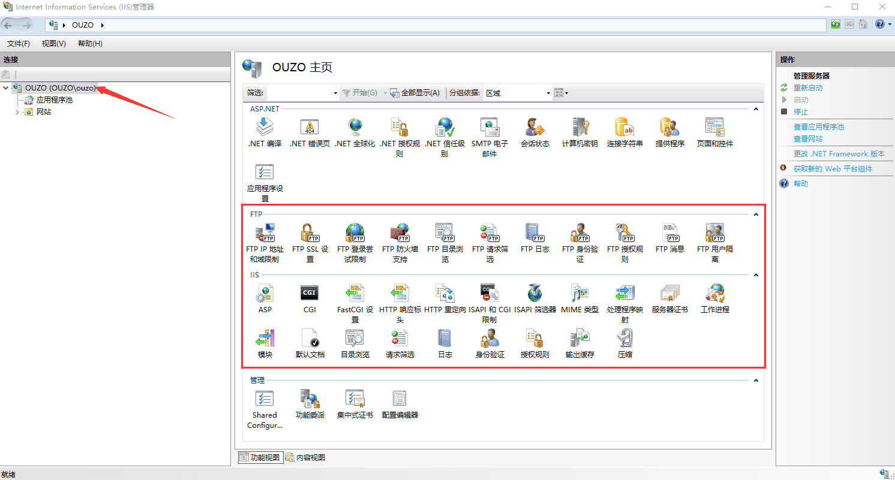Open 工作进程 feature
The image size is (895, 480).
714,298
